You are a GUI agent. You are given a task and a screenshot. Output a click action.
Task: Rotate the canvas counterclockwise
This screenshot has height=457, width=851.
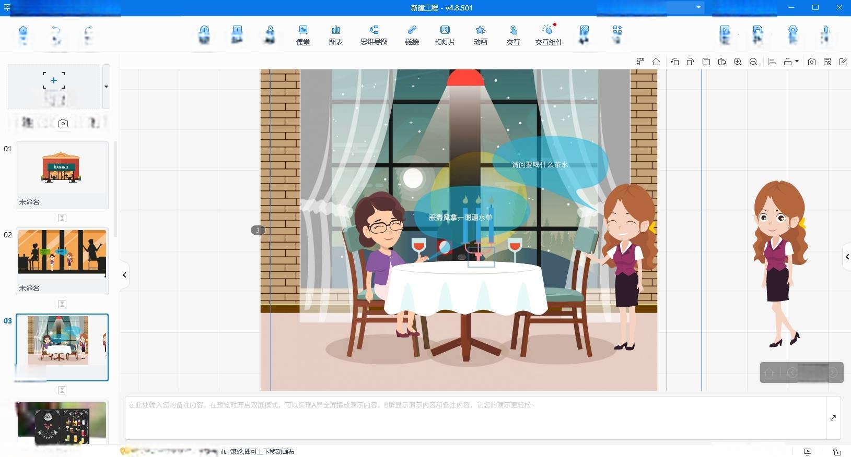[x=675, y=62]
